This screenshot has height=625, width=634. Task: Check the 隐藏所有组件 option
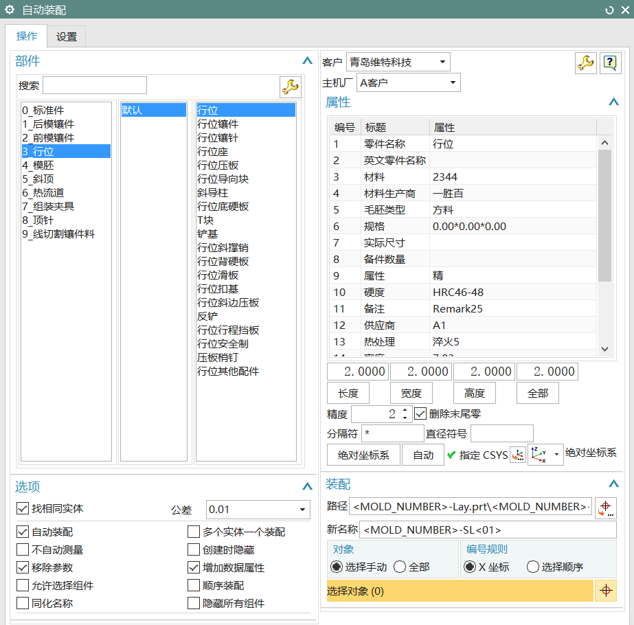(194, 603)
